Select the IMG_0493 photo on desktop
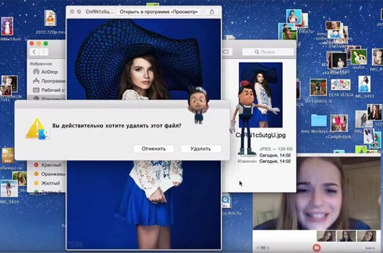 point(364,84)
